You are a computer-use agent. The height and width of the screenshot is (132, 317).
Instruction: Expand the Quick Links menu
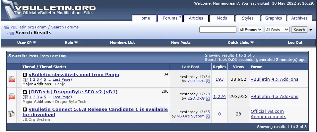pyautogui.click(x=241, y=42)
